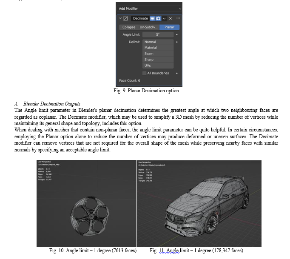Click 'User Perspective' text in wheel viewport
This screenshot has width=290, height=259.
44,162
